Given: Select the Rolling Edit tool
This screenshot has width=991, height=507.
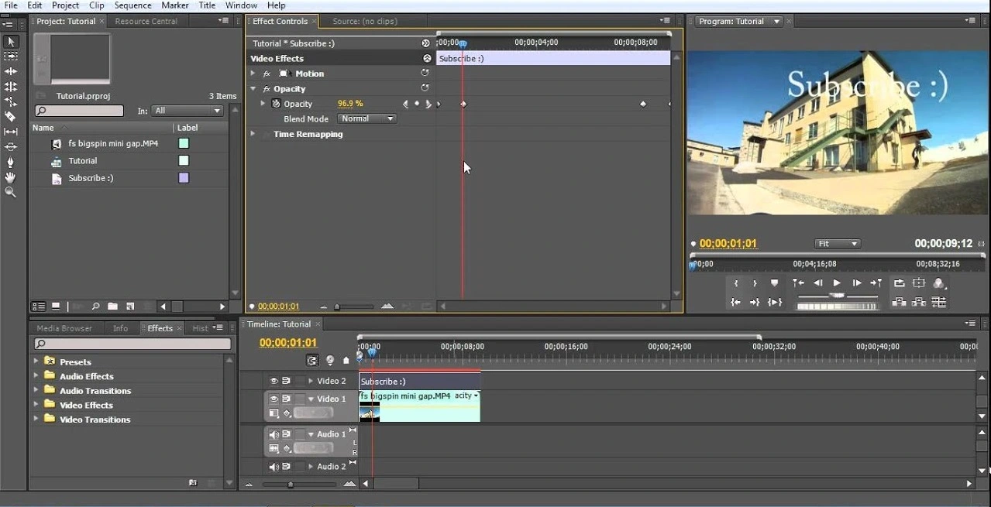Looking at the screenshot, I should [11, 87].
